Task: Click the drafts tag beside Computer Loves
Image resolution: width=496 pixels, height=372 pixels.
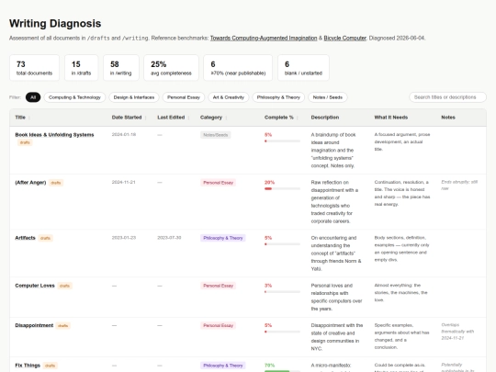Action: coord(65,286)
